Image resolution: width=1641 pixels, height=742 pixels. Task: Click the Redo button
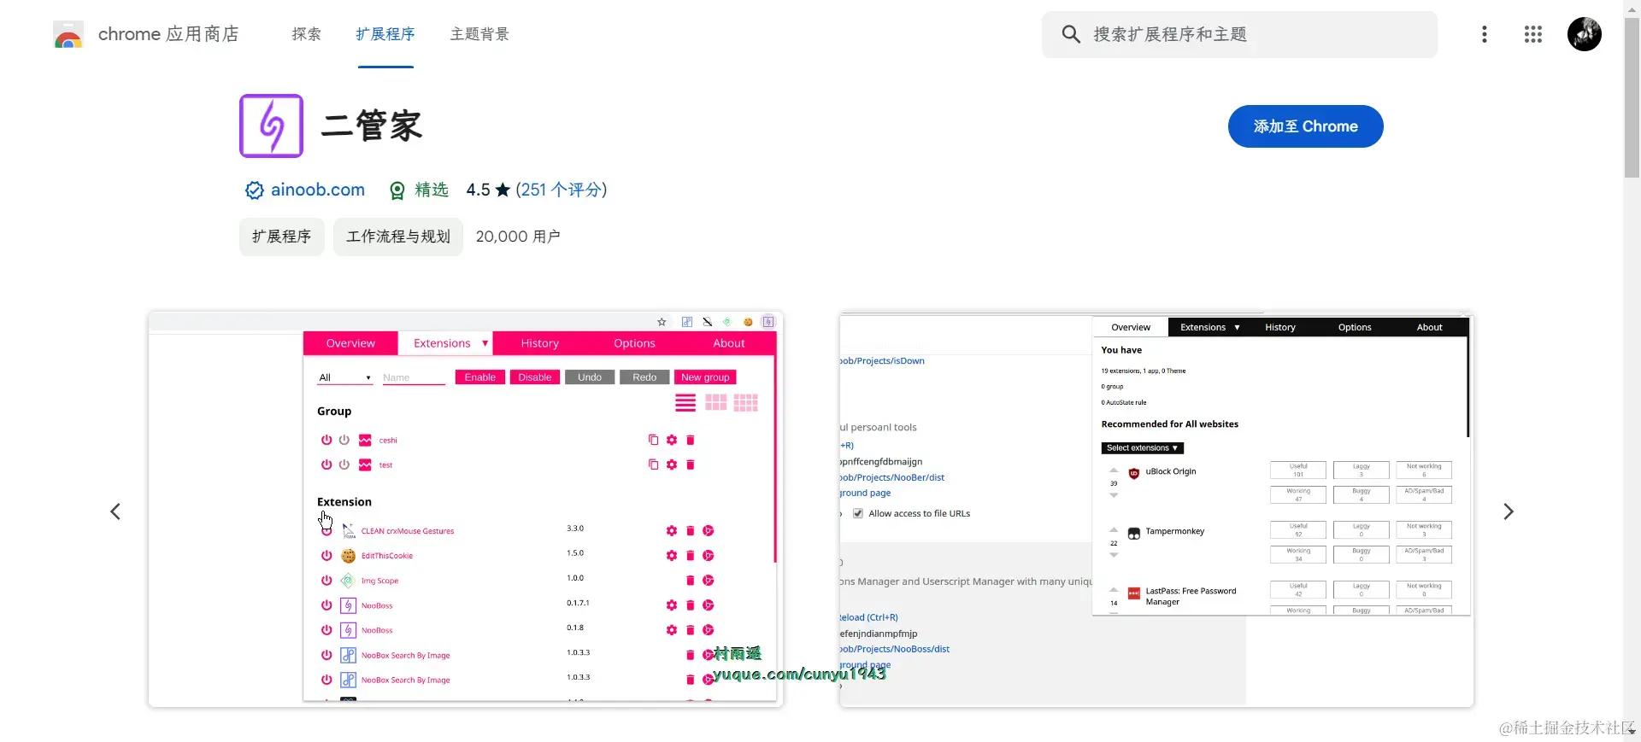[x=644, y=377]
